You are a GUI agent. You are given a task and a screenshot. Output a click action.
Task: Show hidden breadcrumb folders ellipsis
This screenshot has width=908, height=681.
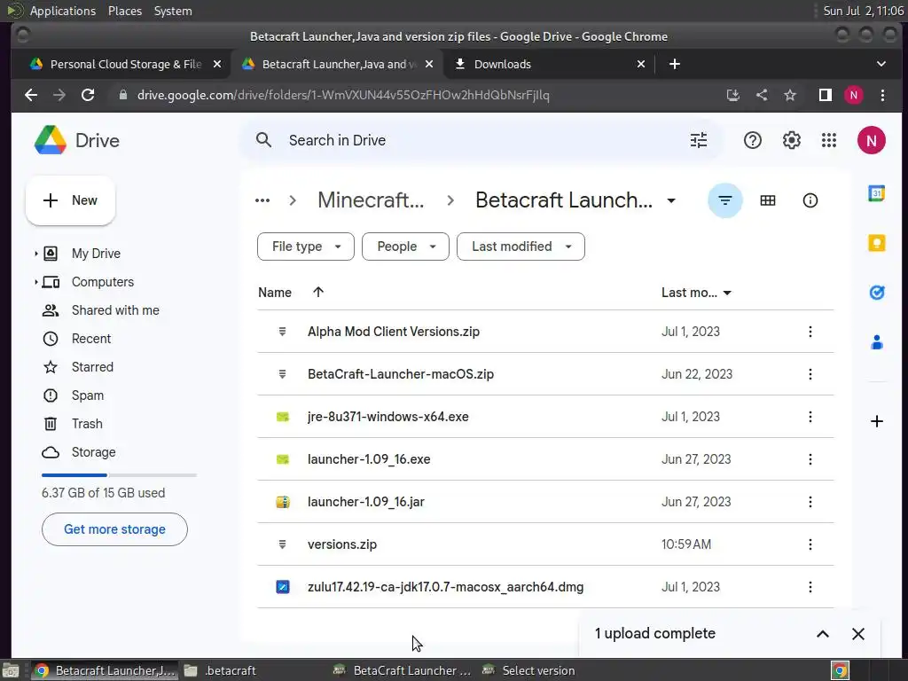pos(262,200)
